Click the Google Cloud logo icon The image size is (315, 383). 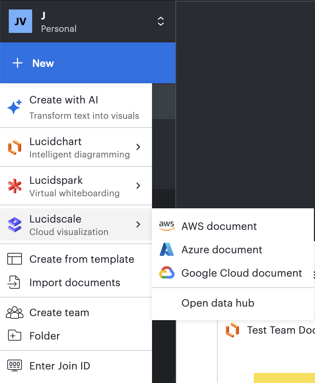[x=167, y=273]
